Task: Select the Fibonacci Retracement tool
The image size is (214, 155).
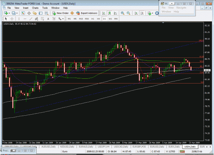Action: [x=42, y=19]
